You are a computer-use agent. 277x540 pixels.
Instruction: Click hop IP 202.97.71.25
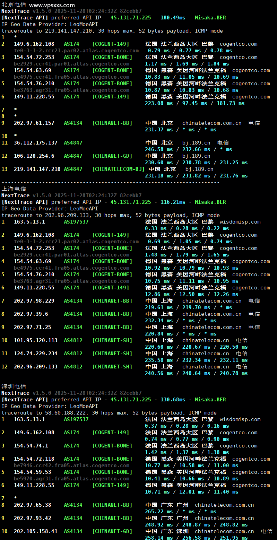[33, 327]
